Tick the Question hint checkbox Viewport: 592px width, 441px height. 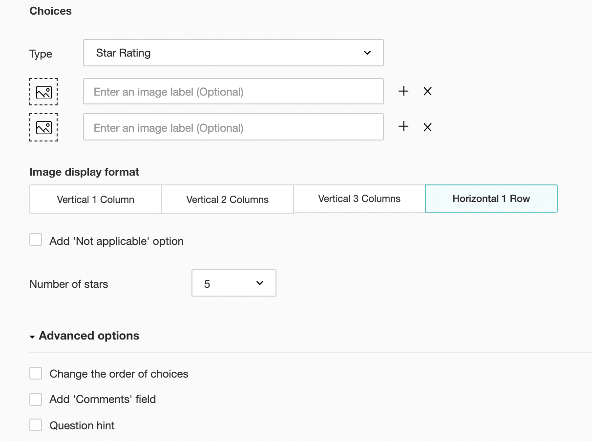click(x=36, y=425)
